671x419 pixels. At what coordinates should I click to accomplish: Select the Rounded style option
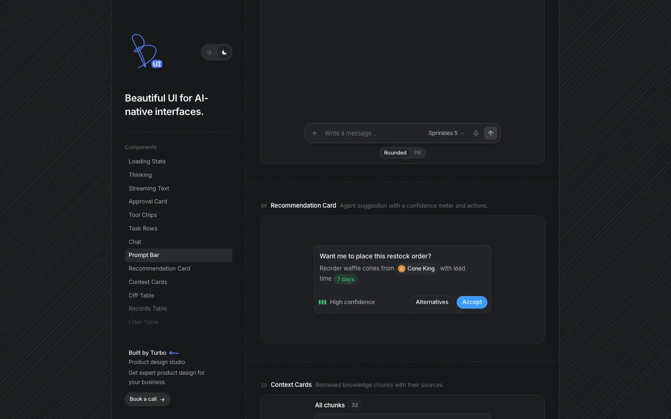[395, 153]
